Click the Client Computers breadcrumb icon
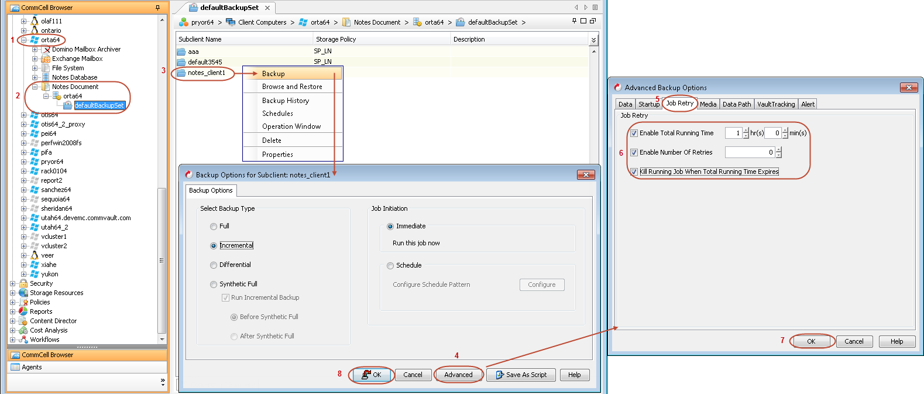Screen dimensions: 924x394 (231, 22)
